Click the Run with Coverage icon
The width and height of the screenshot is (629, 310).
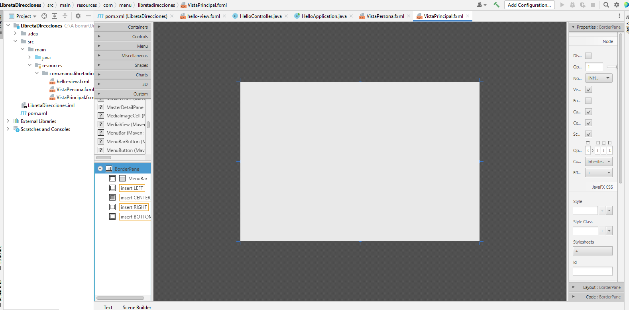tap(583, 5)
